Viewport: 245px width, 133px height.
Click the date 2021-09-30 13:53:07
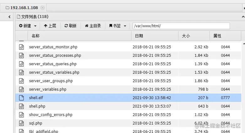pos(152,106)
